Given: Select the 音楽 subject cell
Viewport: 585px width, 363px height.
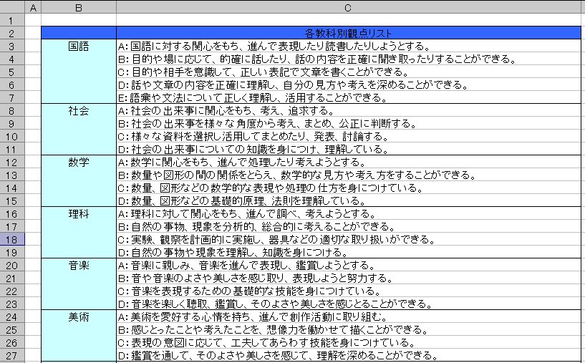Looking at the screenshot, I should (78, 265).
